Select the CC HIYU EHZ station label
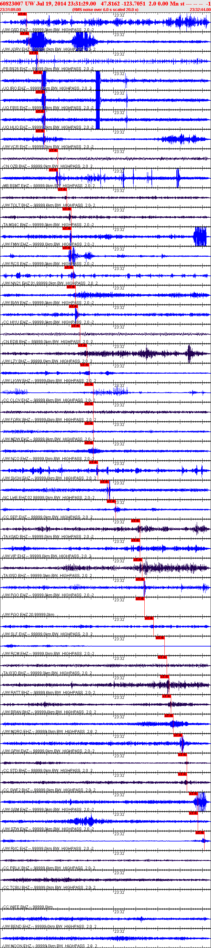211x948 pixels. (49, 322)
